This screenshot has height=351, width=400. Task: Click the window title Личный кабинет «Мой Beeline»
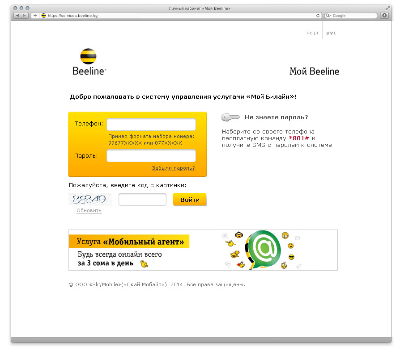click(x=200, y=8)
